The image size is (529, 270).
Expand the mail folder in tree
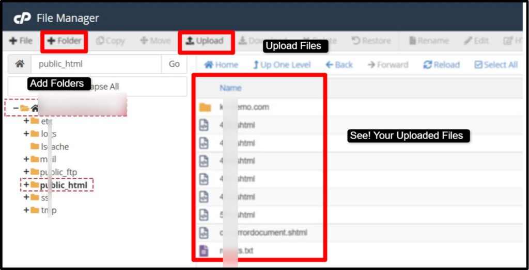coord(26,159)
